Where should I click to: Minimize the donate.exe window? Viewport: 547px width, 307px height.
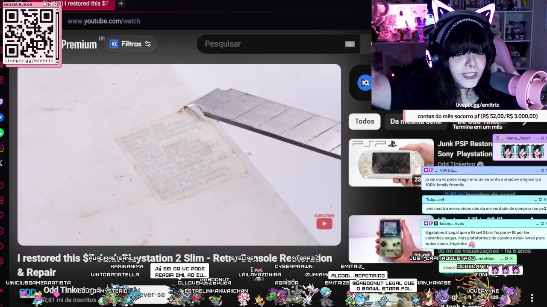(44, 4)
